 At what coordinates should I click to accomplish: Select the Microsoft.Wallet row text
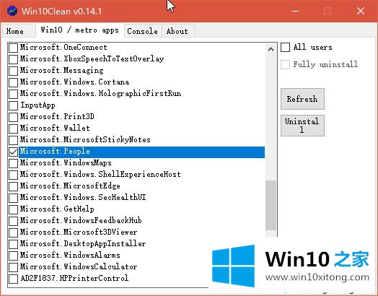[x=55, y=128]
